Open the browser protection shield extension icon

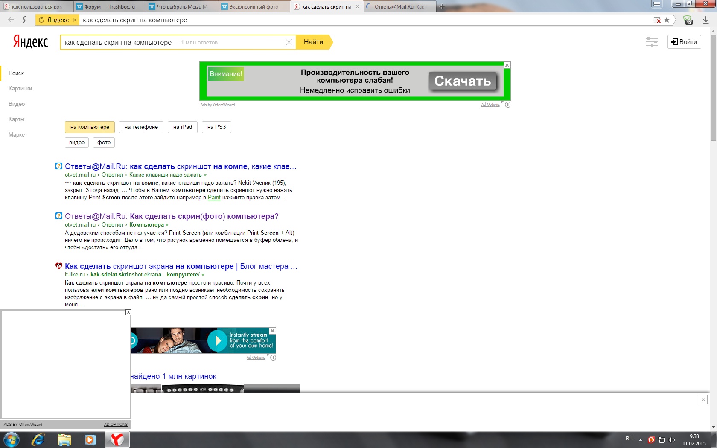[688, 20]
